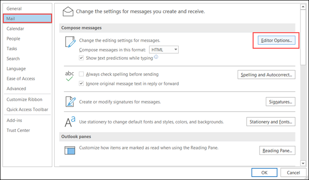Open Spelling and Autocorrect settings
The width and height of the screenshot is (309, 180).
pyautogui.click(x=266, y=75)
